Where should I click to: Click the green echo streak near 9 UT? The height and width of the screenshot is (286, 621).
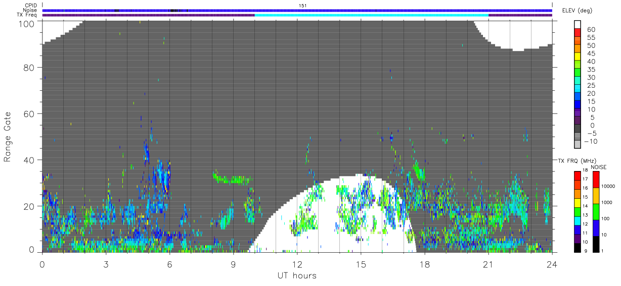233,179
